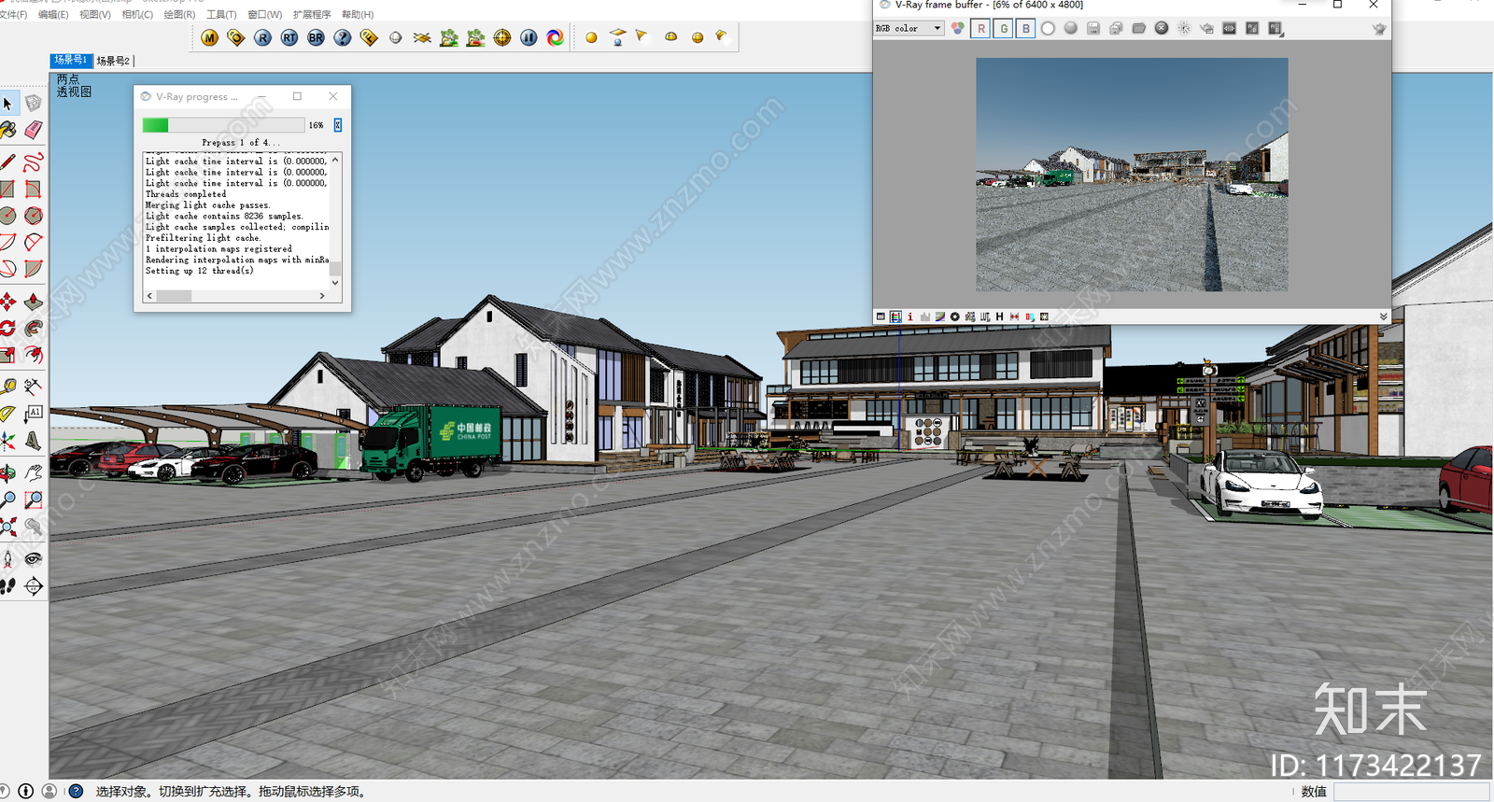Click horizontal scroll right arrow in progress log
The image size is (1494, 802).
click(322, 296)
